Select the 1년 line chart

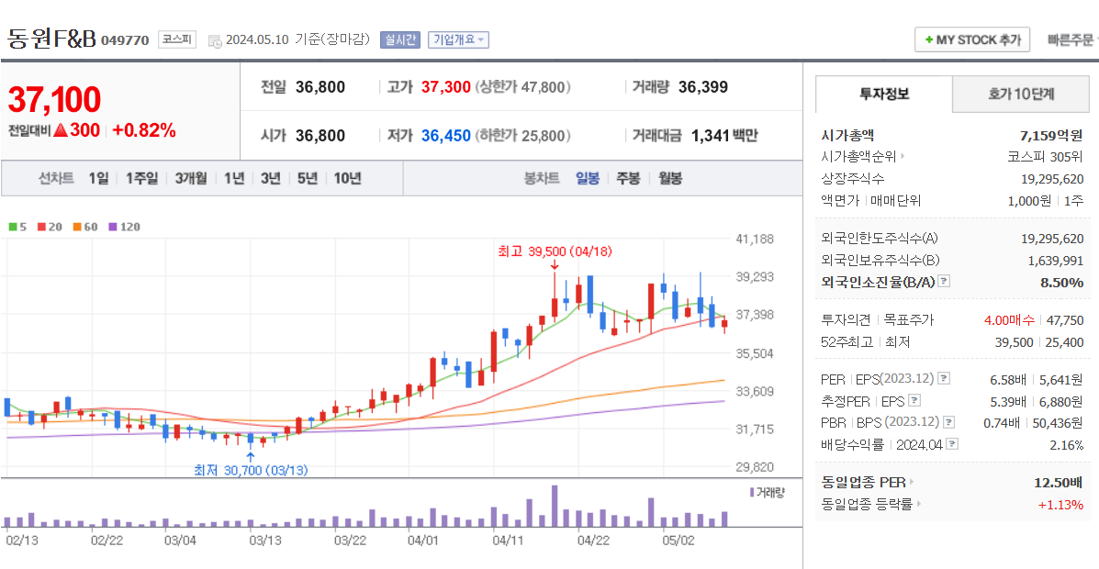point(234,178)
